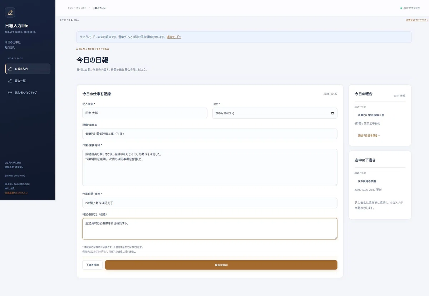Click 下書き保存 button
Viewport: 429px width, 296px height.
coord(93,265)
